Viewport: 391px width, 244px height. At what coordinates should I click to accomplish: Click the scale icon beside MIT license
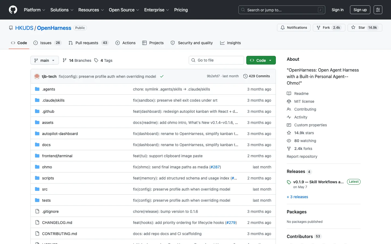289,101
